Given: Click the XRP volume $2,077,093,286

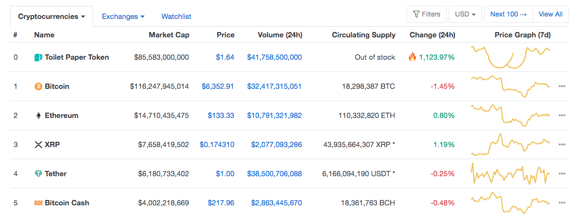Looking at the screenshot, I should pyautogui.click(x=276, y=145).
